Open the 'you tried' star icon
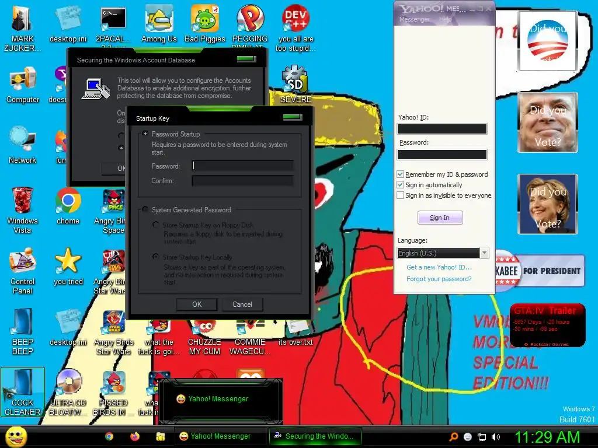Screen dimensions: 598x448 [x=68, y=266]
